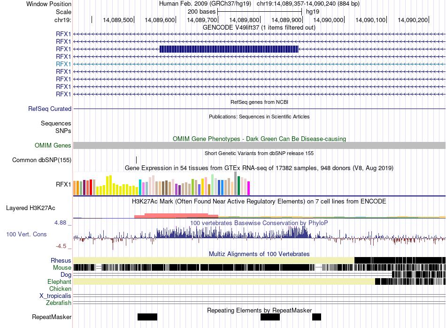Image resolution: width=446 pixels, height=328 pixels.
Task: Select the X_tropicalis alignment row label
Action: [55, 296]
